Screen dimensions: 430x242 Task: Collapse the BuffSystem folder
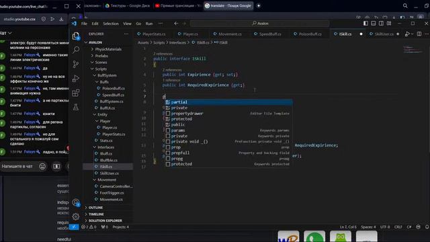click(107, 75)
